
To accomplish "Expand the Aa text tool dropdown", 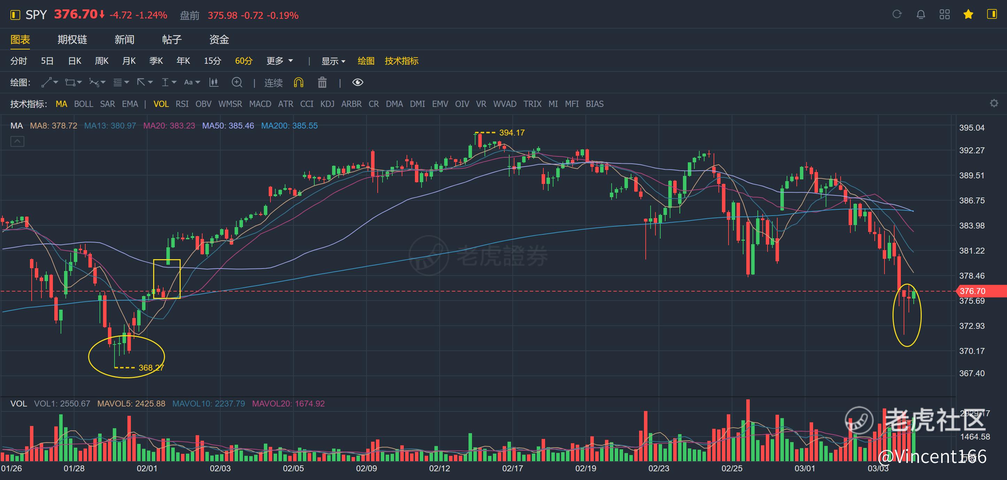I will [x=192, y=82].
